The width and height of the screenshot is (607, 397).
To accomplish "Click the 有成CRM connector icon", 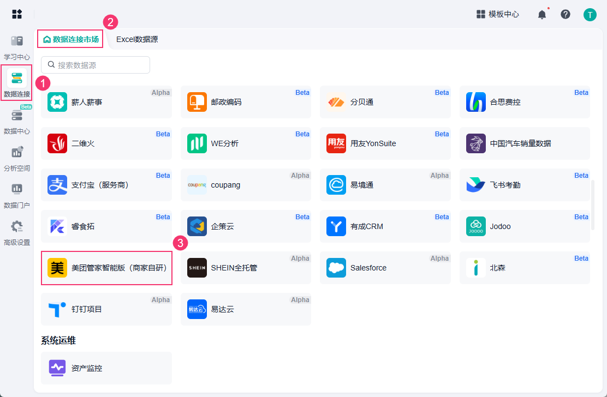I will click(336, 226).
